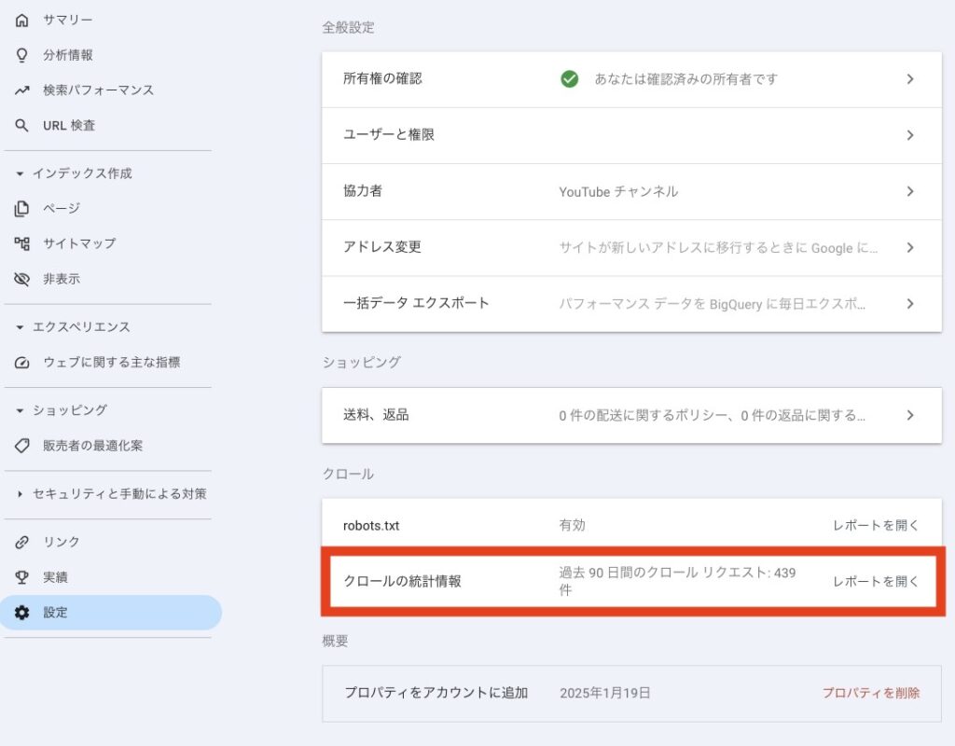Click the サマリー home icon
The width and height of the screenshot is (955, 746).
click(x=22, y=20)
